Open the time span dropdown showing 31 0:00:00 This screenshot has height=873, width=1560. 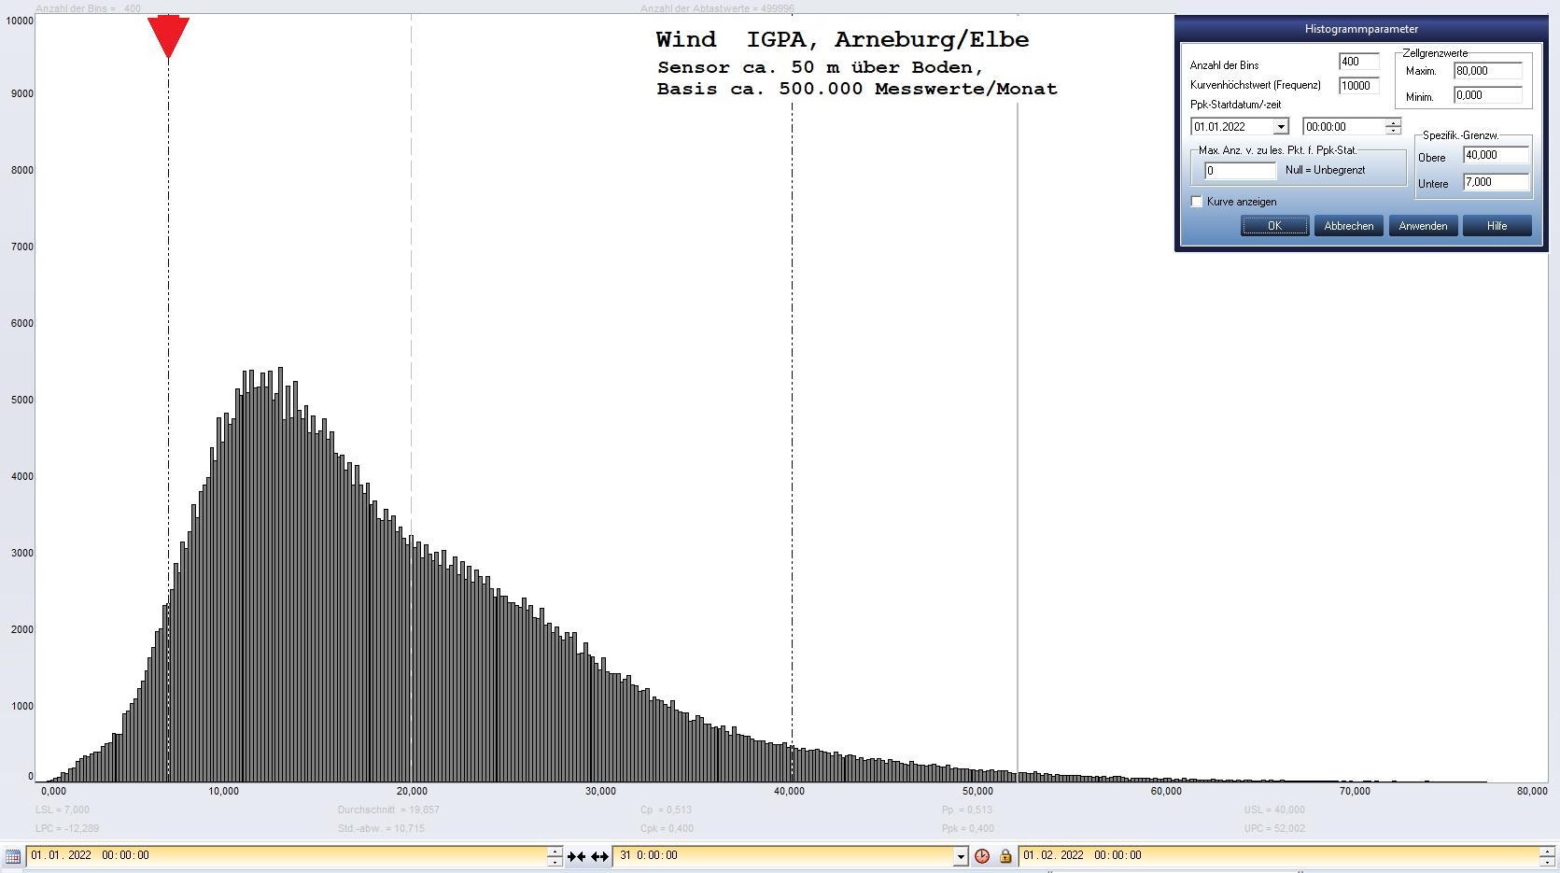click(x=960, y=856)
